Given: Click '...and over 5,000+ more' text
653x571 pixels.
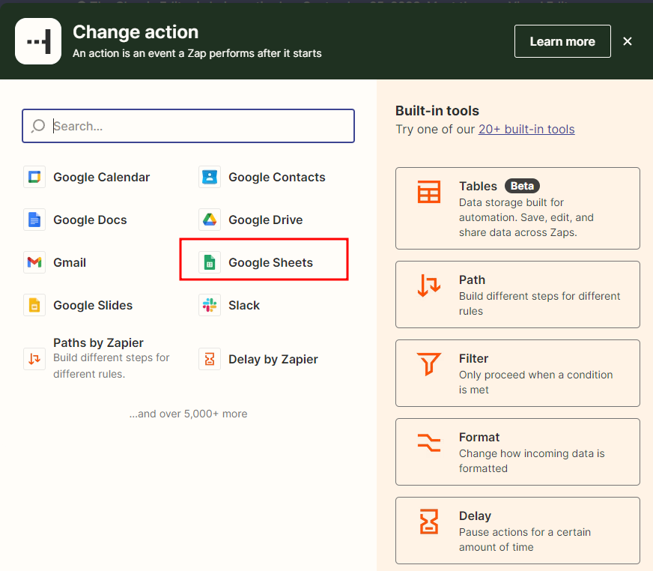Looking at the screenshot, I should tap(188, 414).
